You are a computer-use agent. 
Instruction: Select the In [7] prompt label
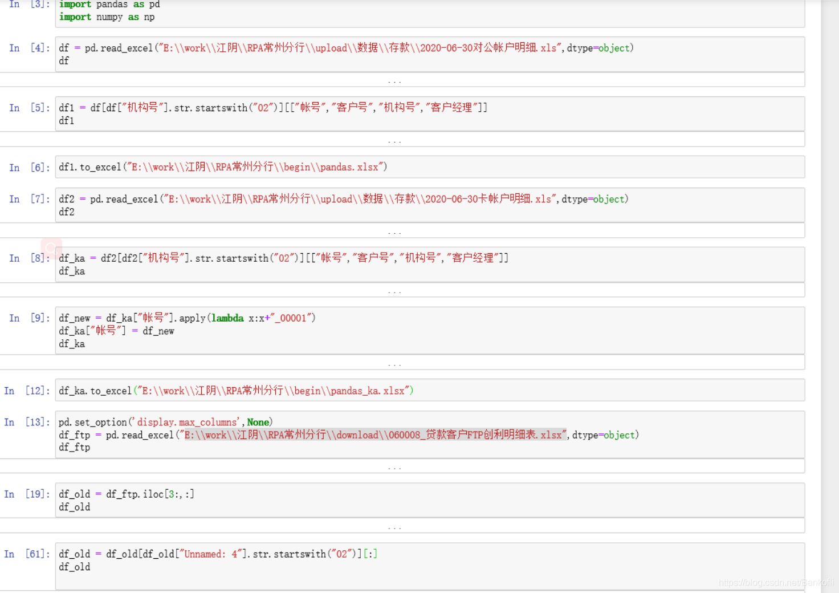tap(29, 199)
